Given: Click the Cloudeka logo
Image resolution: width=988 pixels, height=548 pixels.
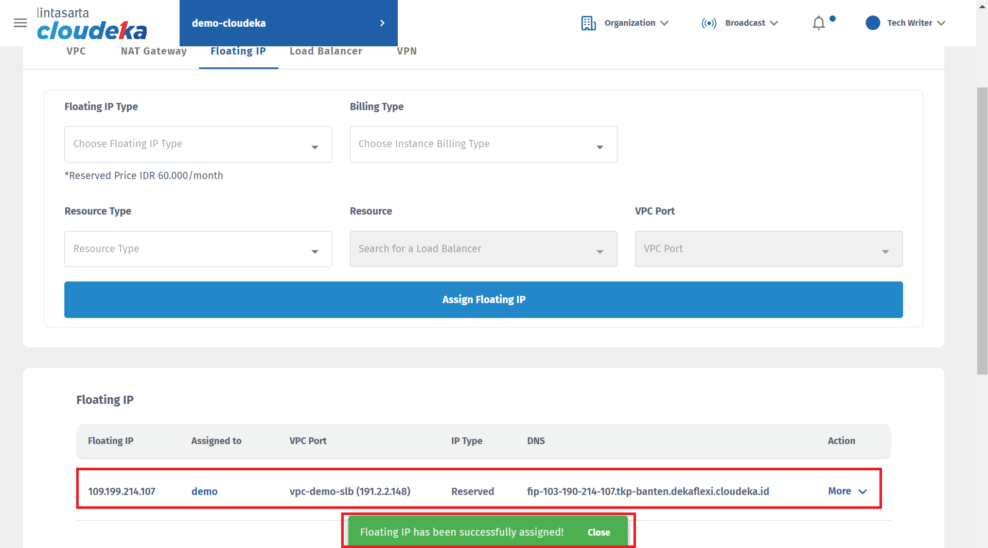Looking at the screenshot, I should click(x=92, y=24).
